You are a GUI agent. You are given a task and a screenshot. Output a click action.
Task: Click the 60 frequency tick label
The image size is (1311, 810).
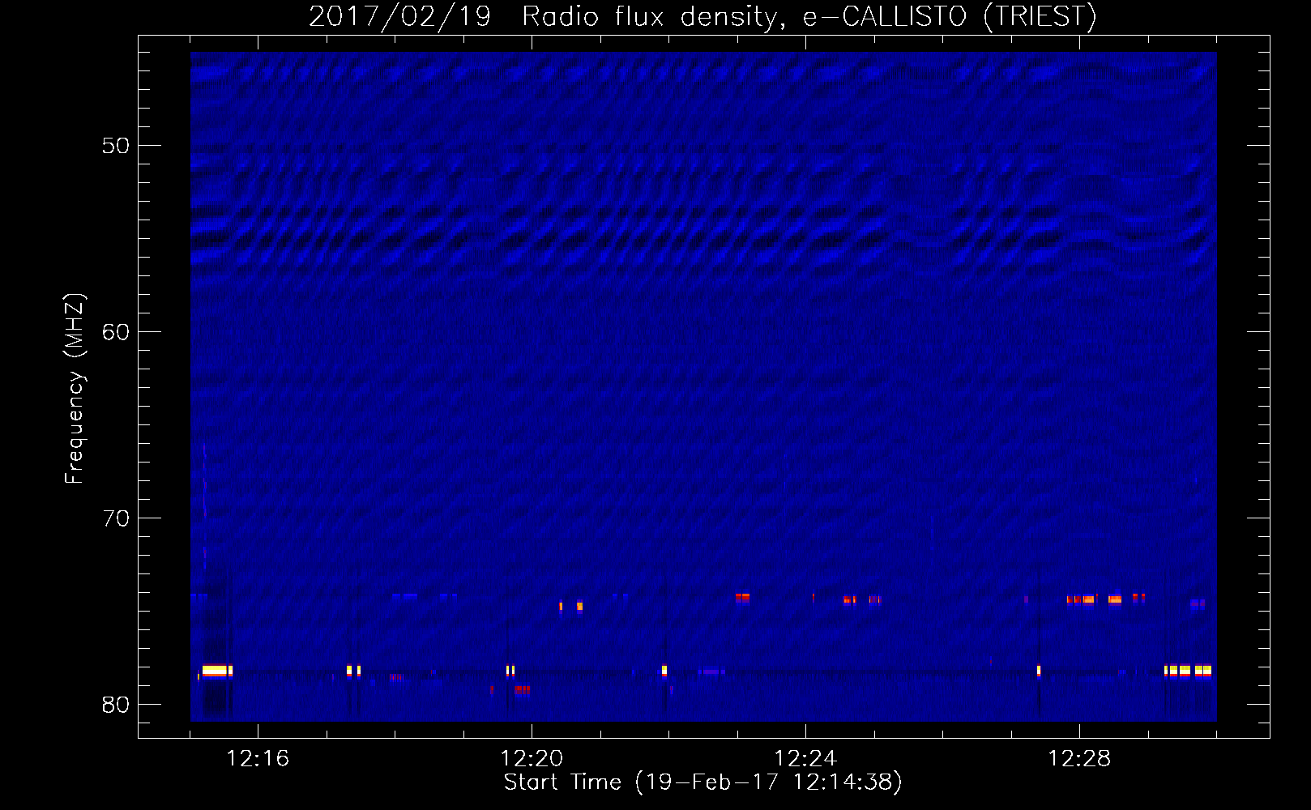(116, 332)
